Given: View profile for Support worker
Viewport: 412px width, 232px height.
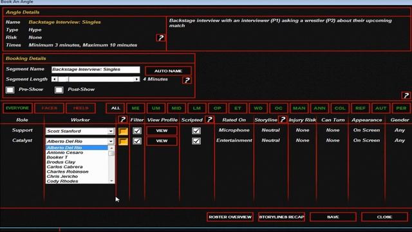Looking at the screenshot, I should pyautogui.click(x=162, y=131).
